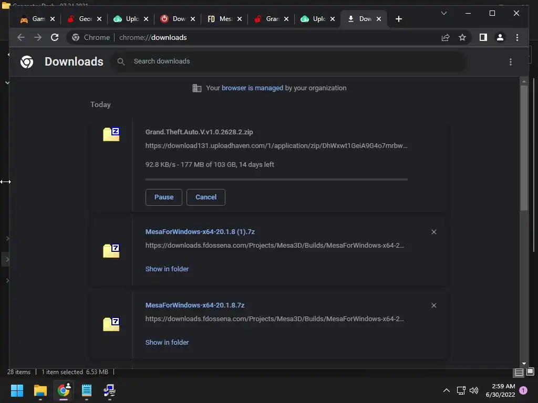Image resolution: width=538 pixels, height=403 pixels.
Task: Click the search magnifier icon
Action: coord(121,61)
